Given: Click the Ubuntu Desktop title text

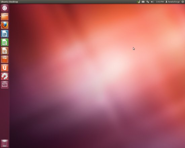Looking at the screenshot, I should (9, 2).
